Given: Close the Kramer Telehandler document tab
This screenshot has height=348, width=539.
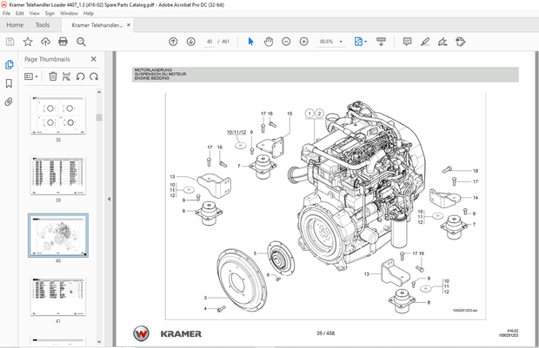Looking at the screenshot, I should pos(129,25).
